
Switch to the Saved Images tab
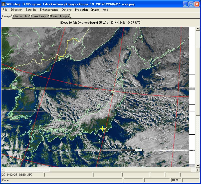click(x=60, y=16)
